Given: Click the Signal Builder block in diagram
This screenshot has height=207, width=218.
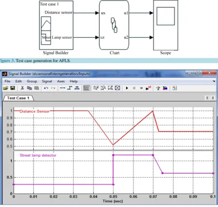Looking at the screenshot, I should point(56,25).
